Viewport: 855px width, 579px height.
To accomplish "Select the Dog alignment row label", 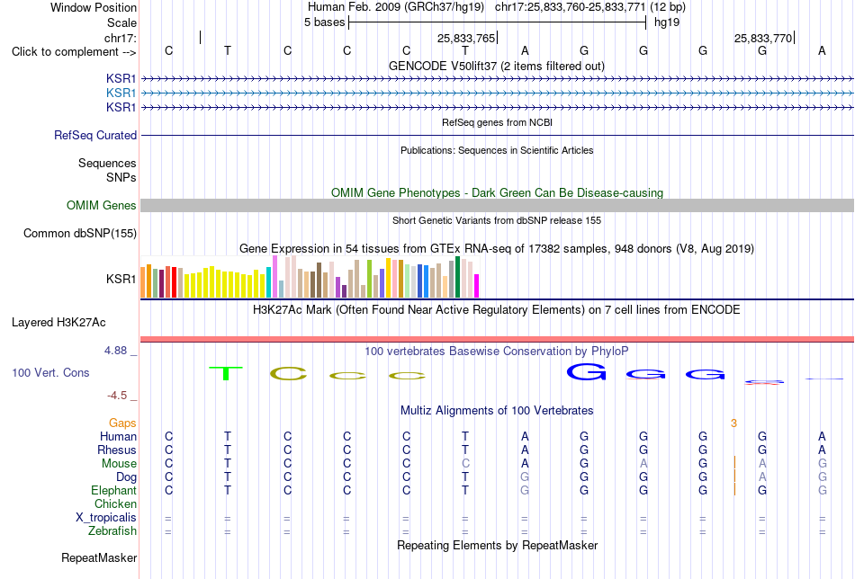I will point(126,477).
